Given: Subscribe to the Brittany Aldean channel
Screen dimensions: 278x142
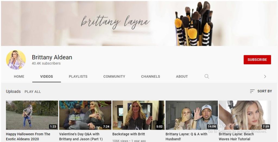Looking at the screenshot, I should [257, 60].
